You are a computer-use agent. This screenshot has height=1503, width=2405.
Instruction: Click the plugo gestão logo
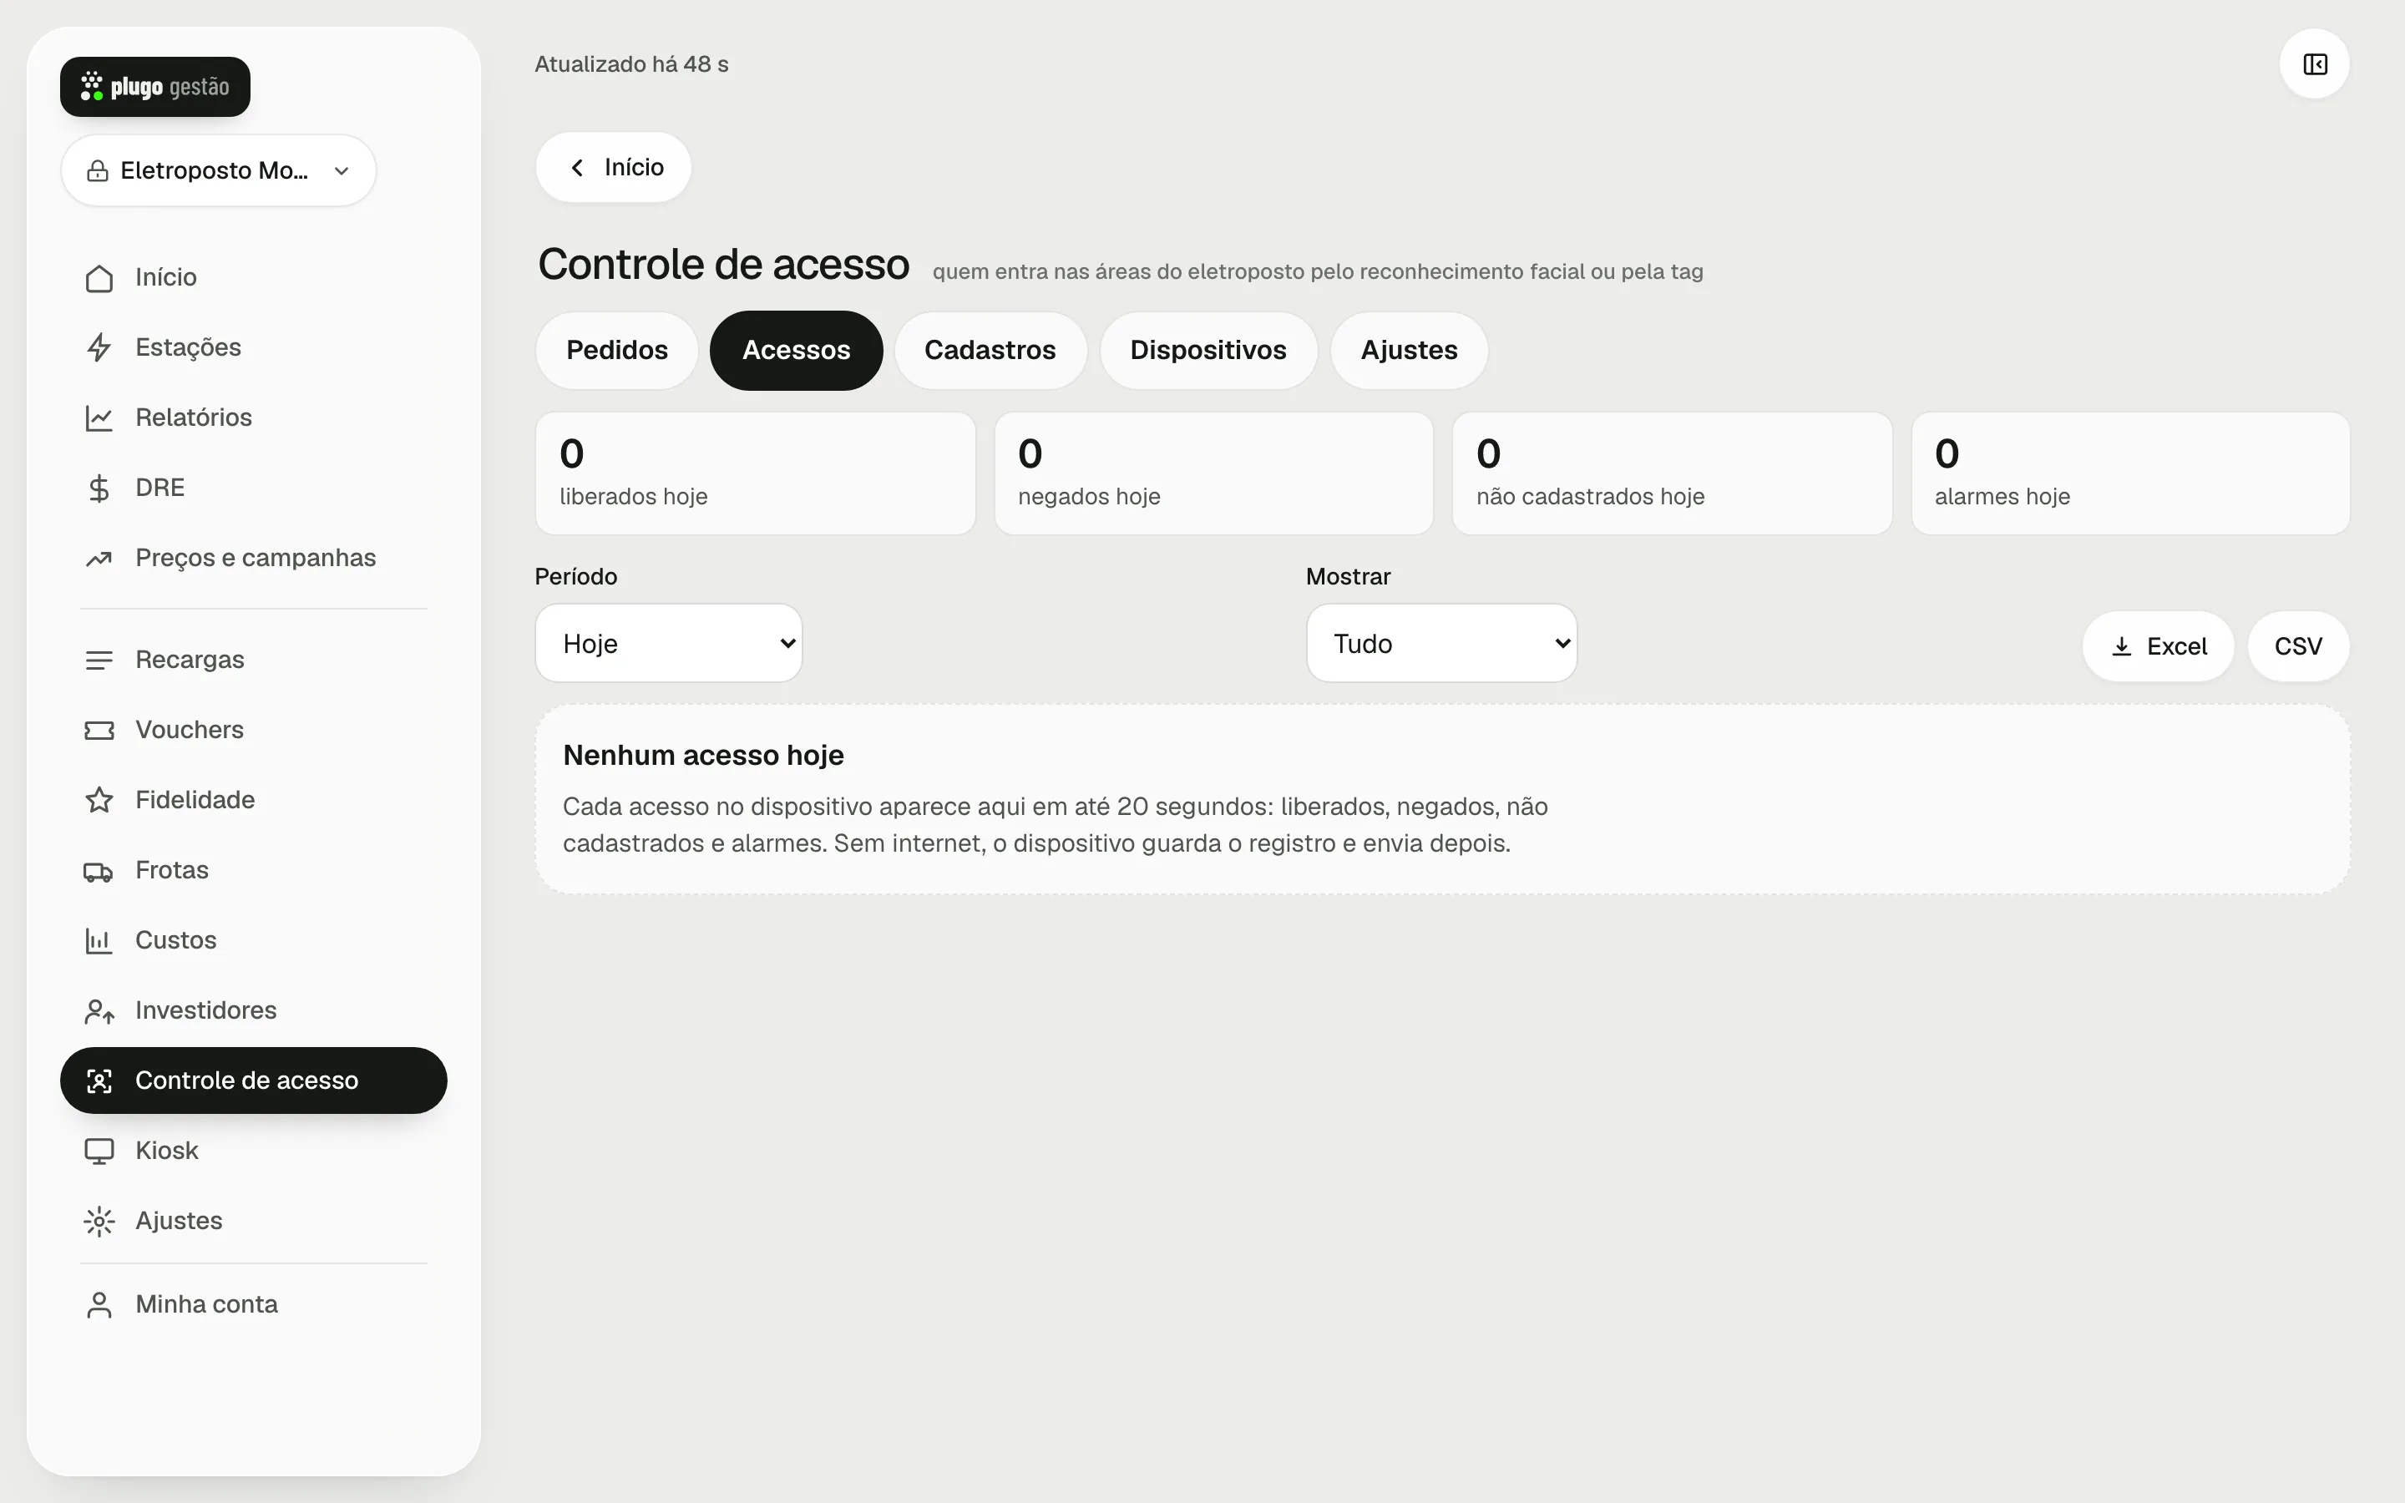coord(155,87)
